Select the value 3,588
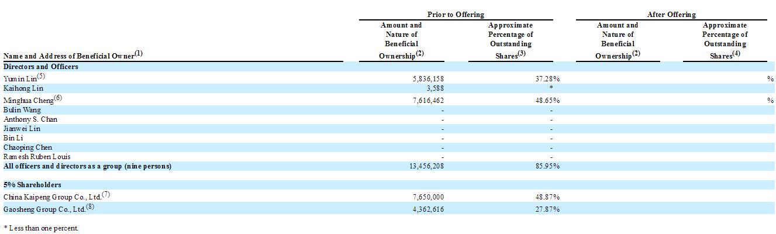 click(x=434, y=88)
